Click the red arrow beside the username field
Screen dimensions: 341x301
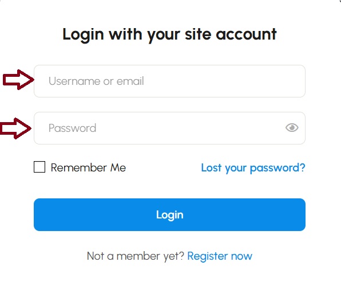click(18, 80)
